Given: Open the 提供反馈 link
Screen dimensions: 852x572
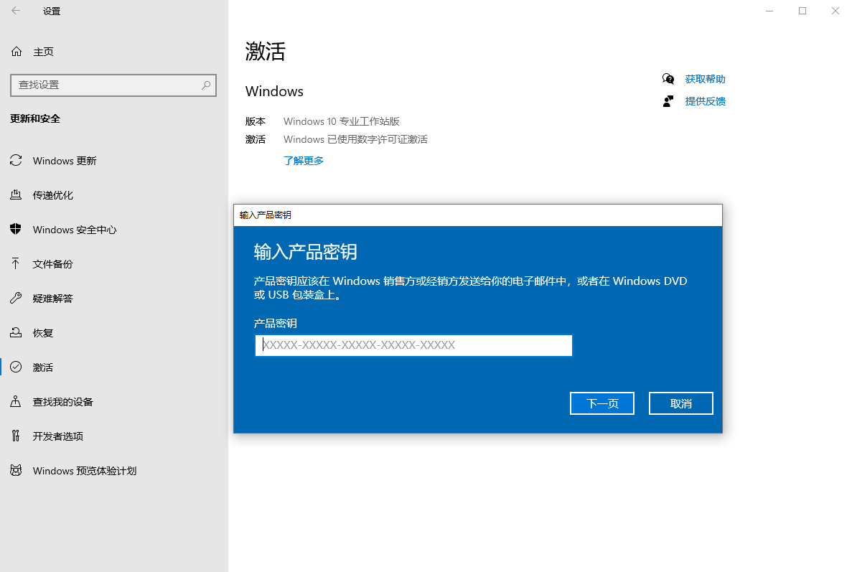Looking at the screenshot, I should 705,101.
